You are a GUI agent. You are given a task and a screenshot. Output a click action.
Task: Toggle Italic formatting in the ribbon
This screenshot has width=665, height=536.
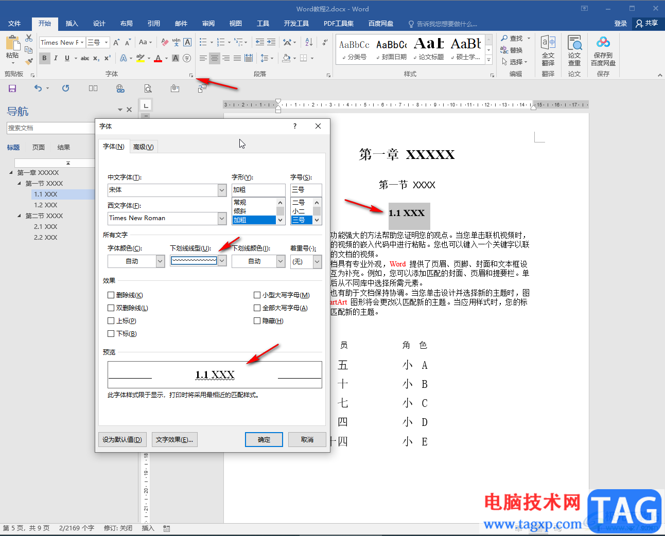[x=56, y=58]
